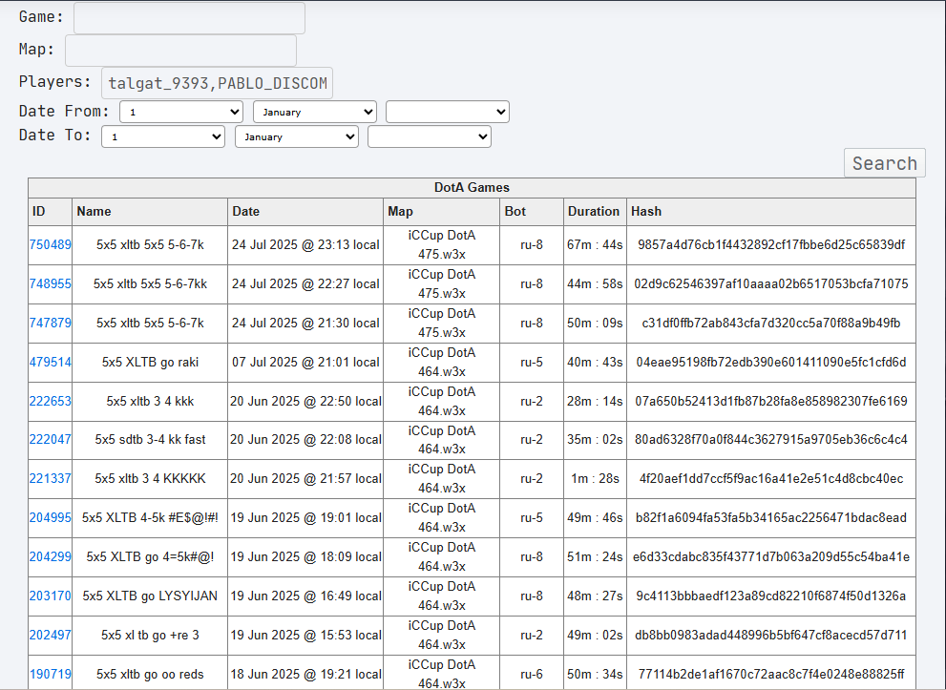946x690 pixels.
Task: Open Date To year dropdown
Action: point(430,136)
